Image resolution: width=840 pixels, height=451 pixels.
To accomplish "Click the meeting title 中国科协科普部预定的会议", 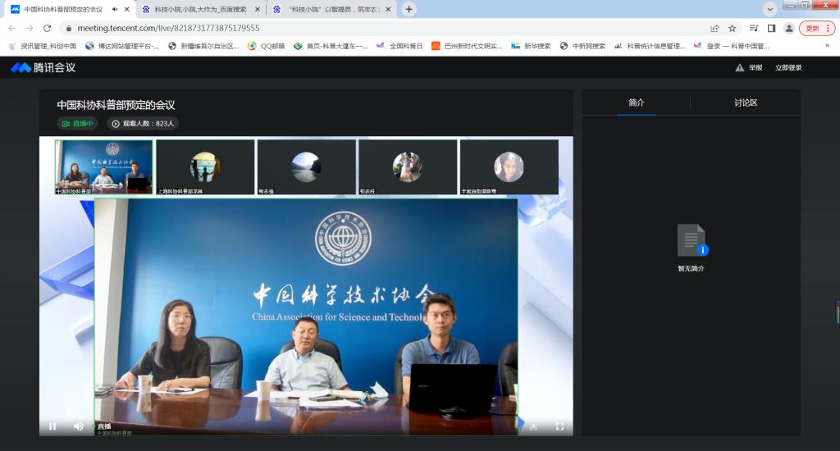I will [116, 105].
